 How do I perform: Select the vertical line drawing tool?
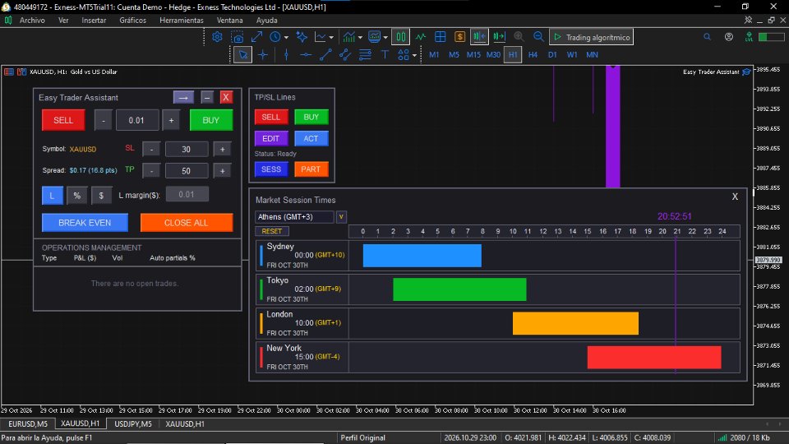pyautogui.click(x=286, y=54)
